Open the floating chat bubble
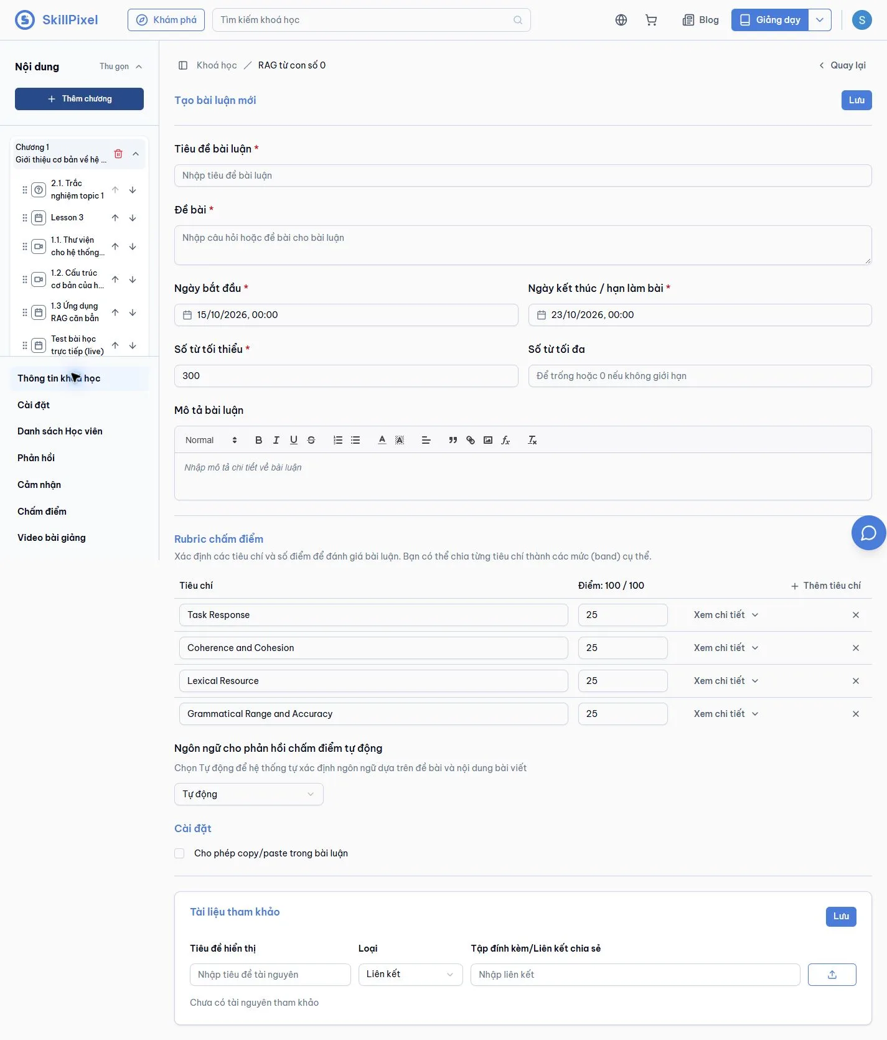Viewport: 887px width, 1040px height. tap(868, 533)
